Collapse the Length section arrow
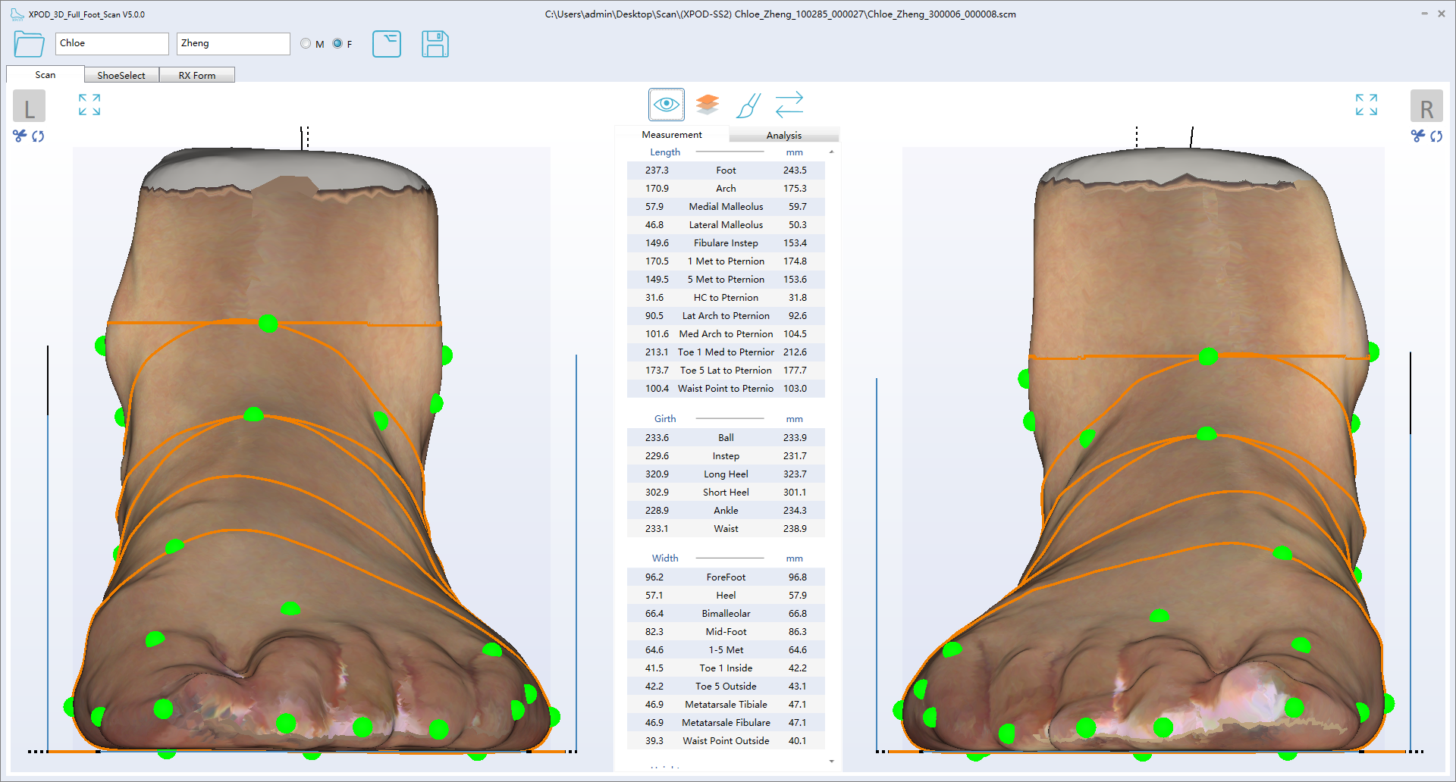1456x782 pixels. [831, 151]
